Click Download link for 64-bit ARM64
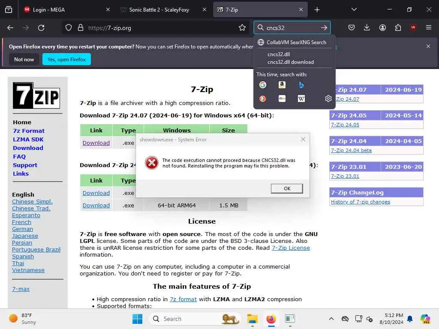The height and width of the screenshot is (329, 439). [x=96, y=205]
